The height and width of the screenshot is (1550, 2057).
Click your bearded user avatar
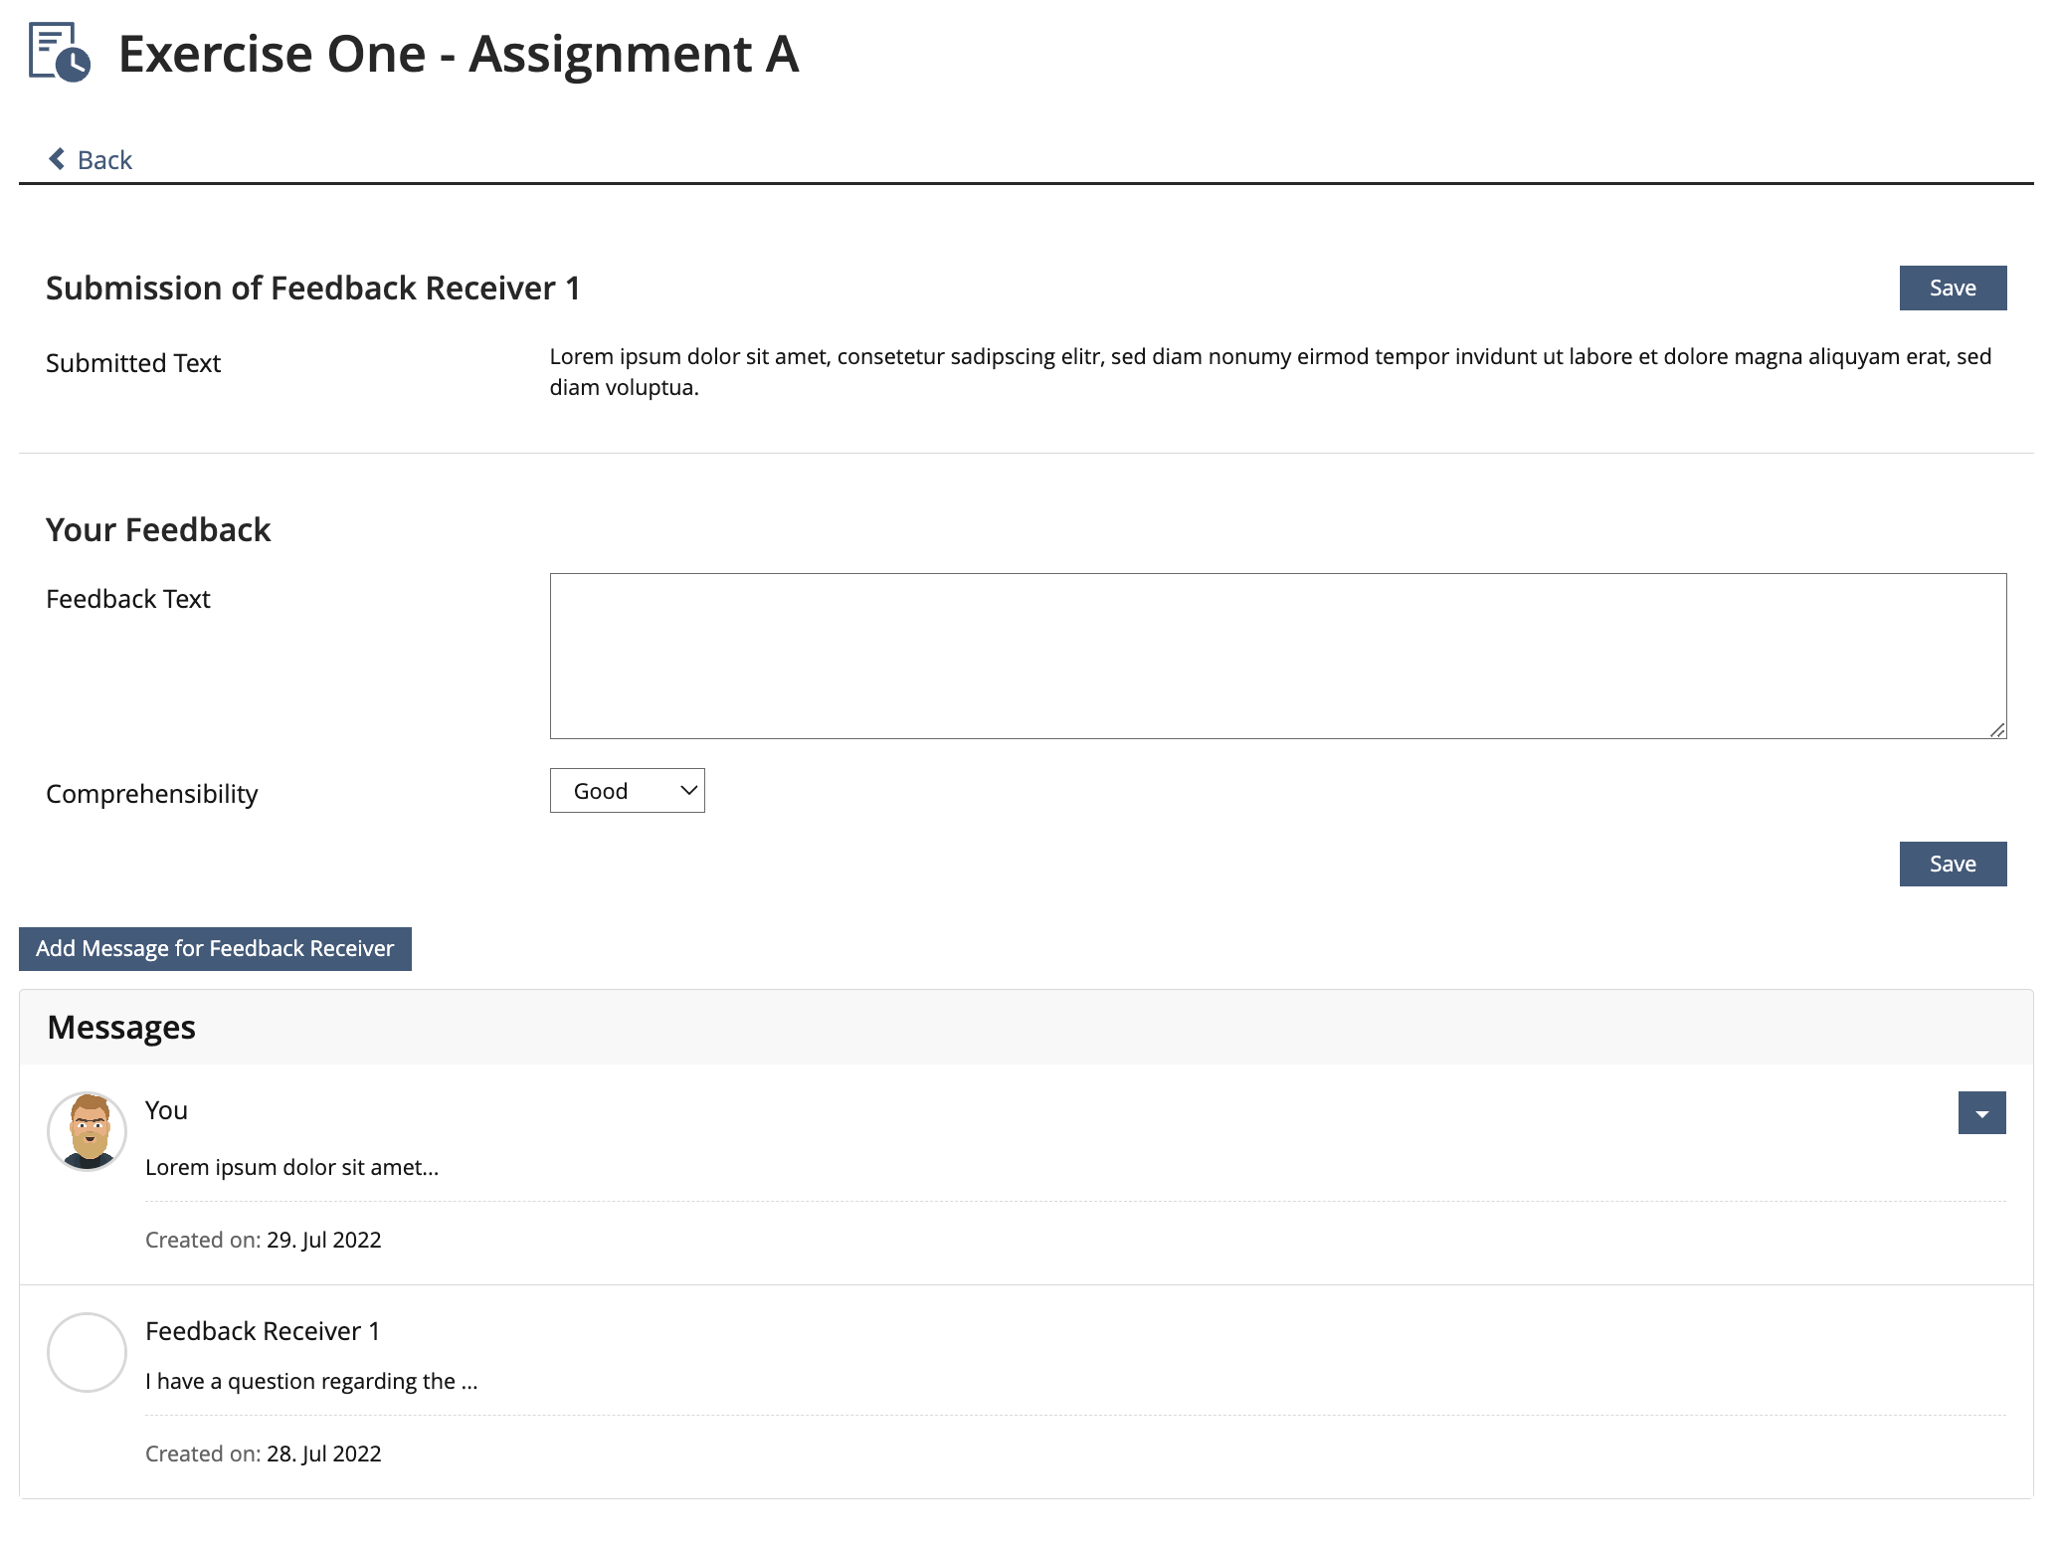click(x=88, y=1131)
